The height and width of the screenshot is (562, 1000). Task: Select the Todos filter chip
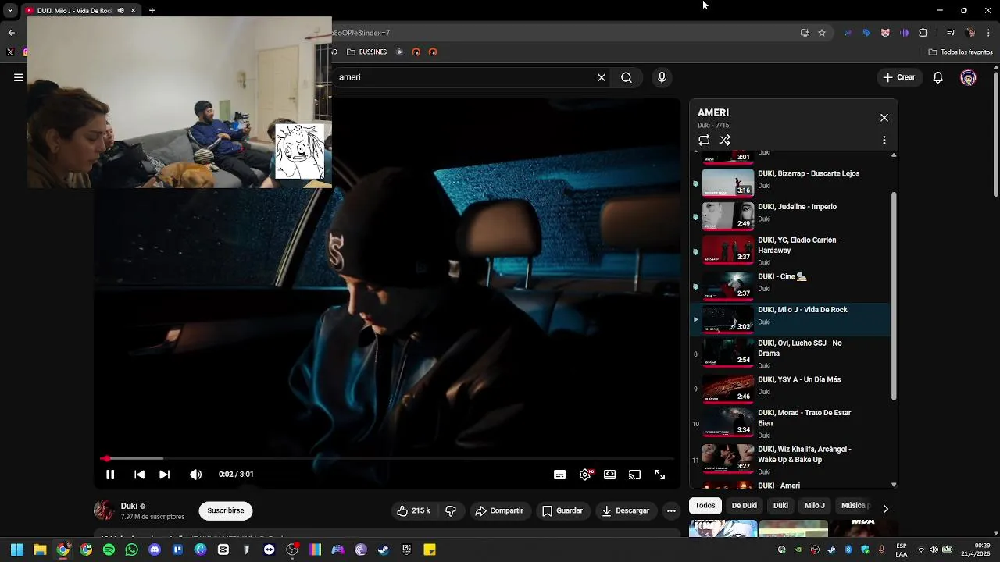click(705, 506)
